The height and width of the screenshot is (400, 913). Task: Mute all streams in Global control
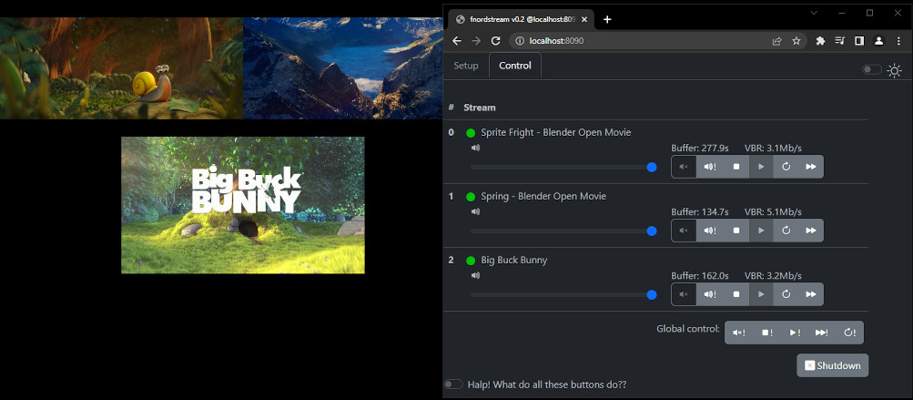click(739, 333)
